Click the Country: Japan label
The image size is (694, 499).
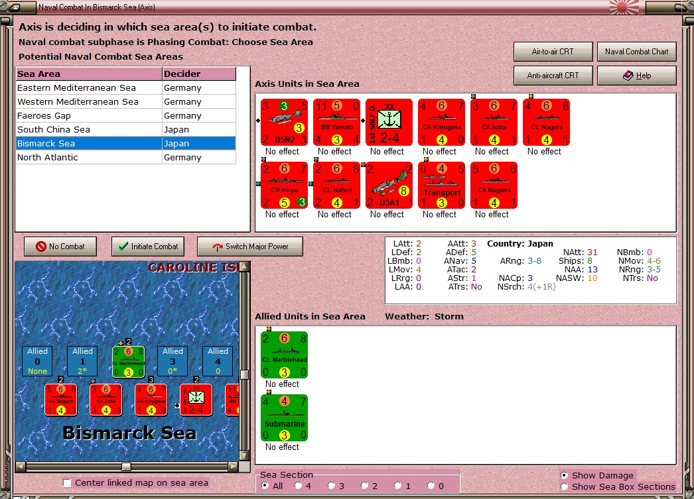pyautogui.click(x=520, y=243)
